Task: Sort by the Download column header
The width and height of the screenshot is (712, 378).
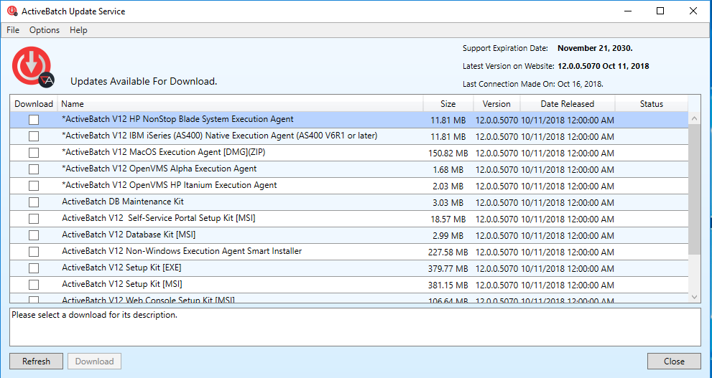Action: [34, 104]
